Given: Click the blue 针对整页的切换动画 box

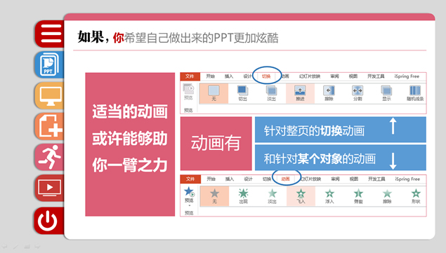Looking at the screenshot, I should [341, 130].
